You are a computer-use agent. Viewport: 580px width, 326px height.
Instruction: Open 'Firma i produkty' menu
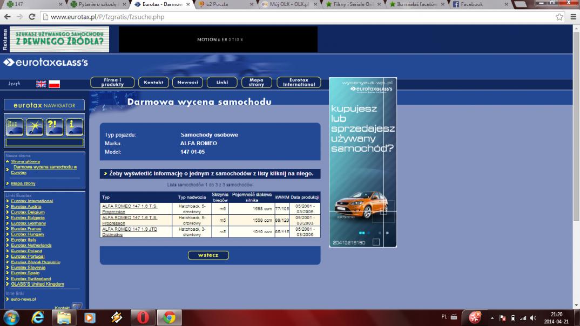(112, 83)
